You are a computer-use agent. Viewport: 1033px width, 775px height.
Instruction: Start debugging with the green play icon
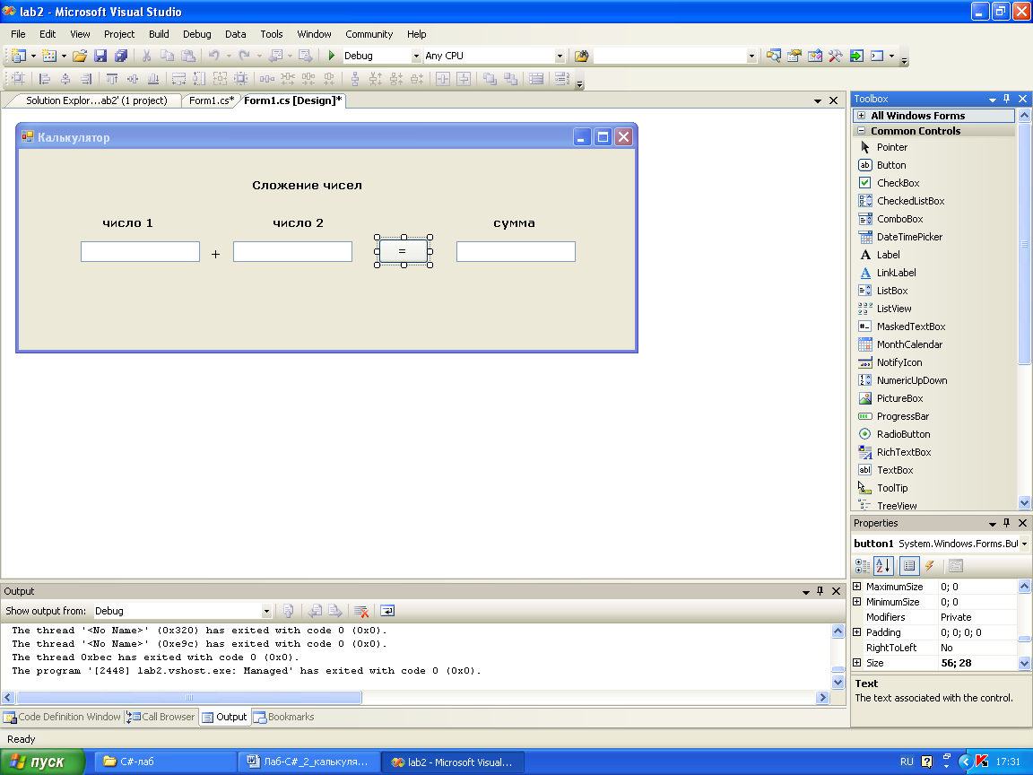[x=331, y=56]
